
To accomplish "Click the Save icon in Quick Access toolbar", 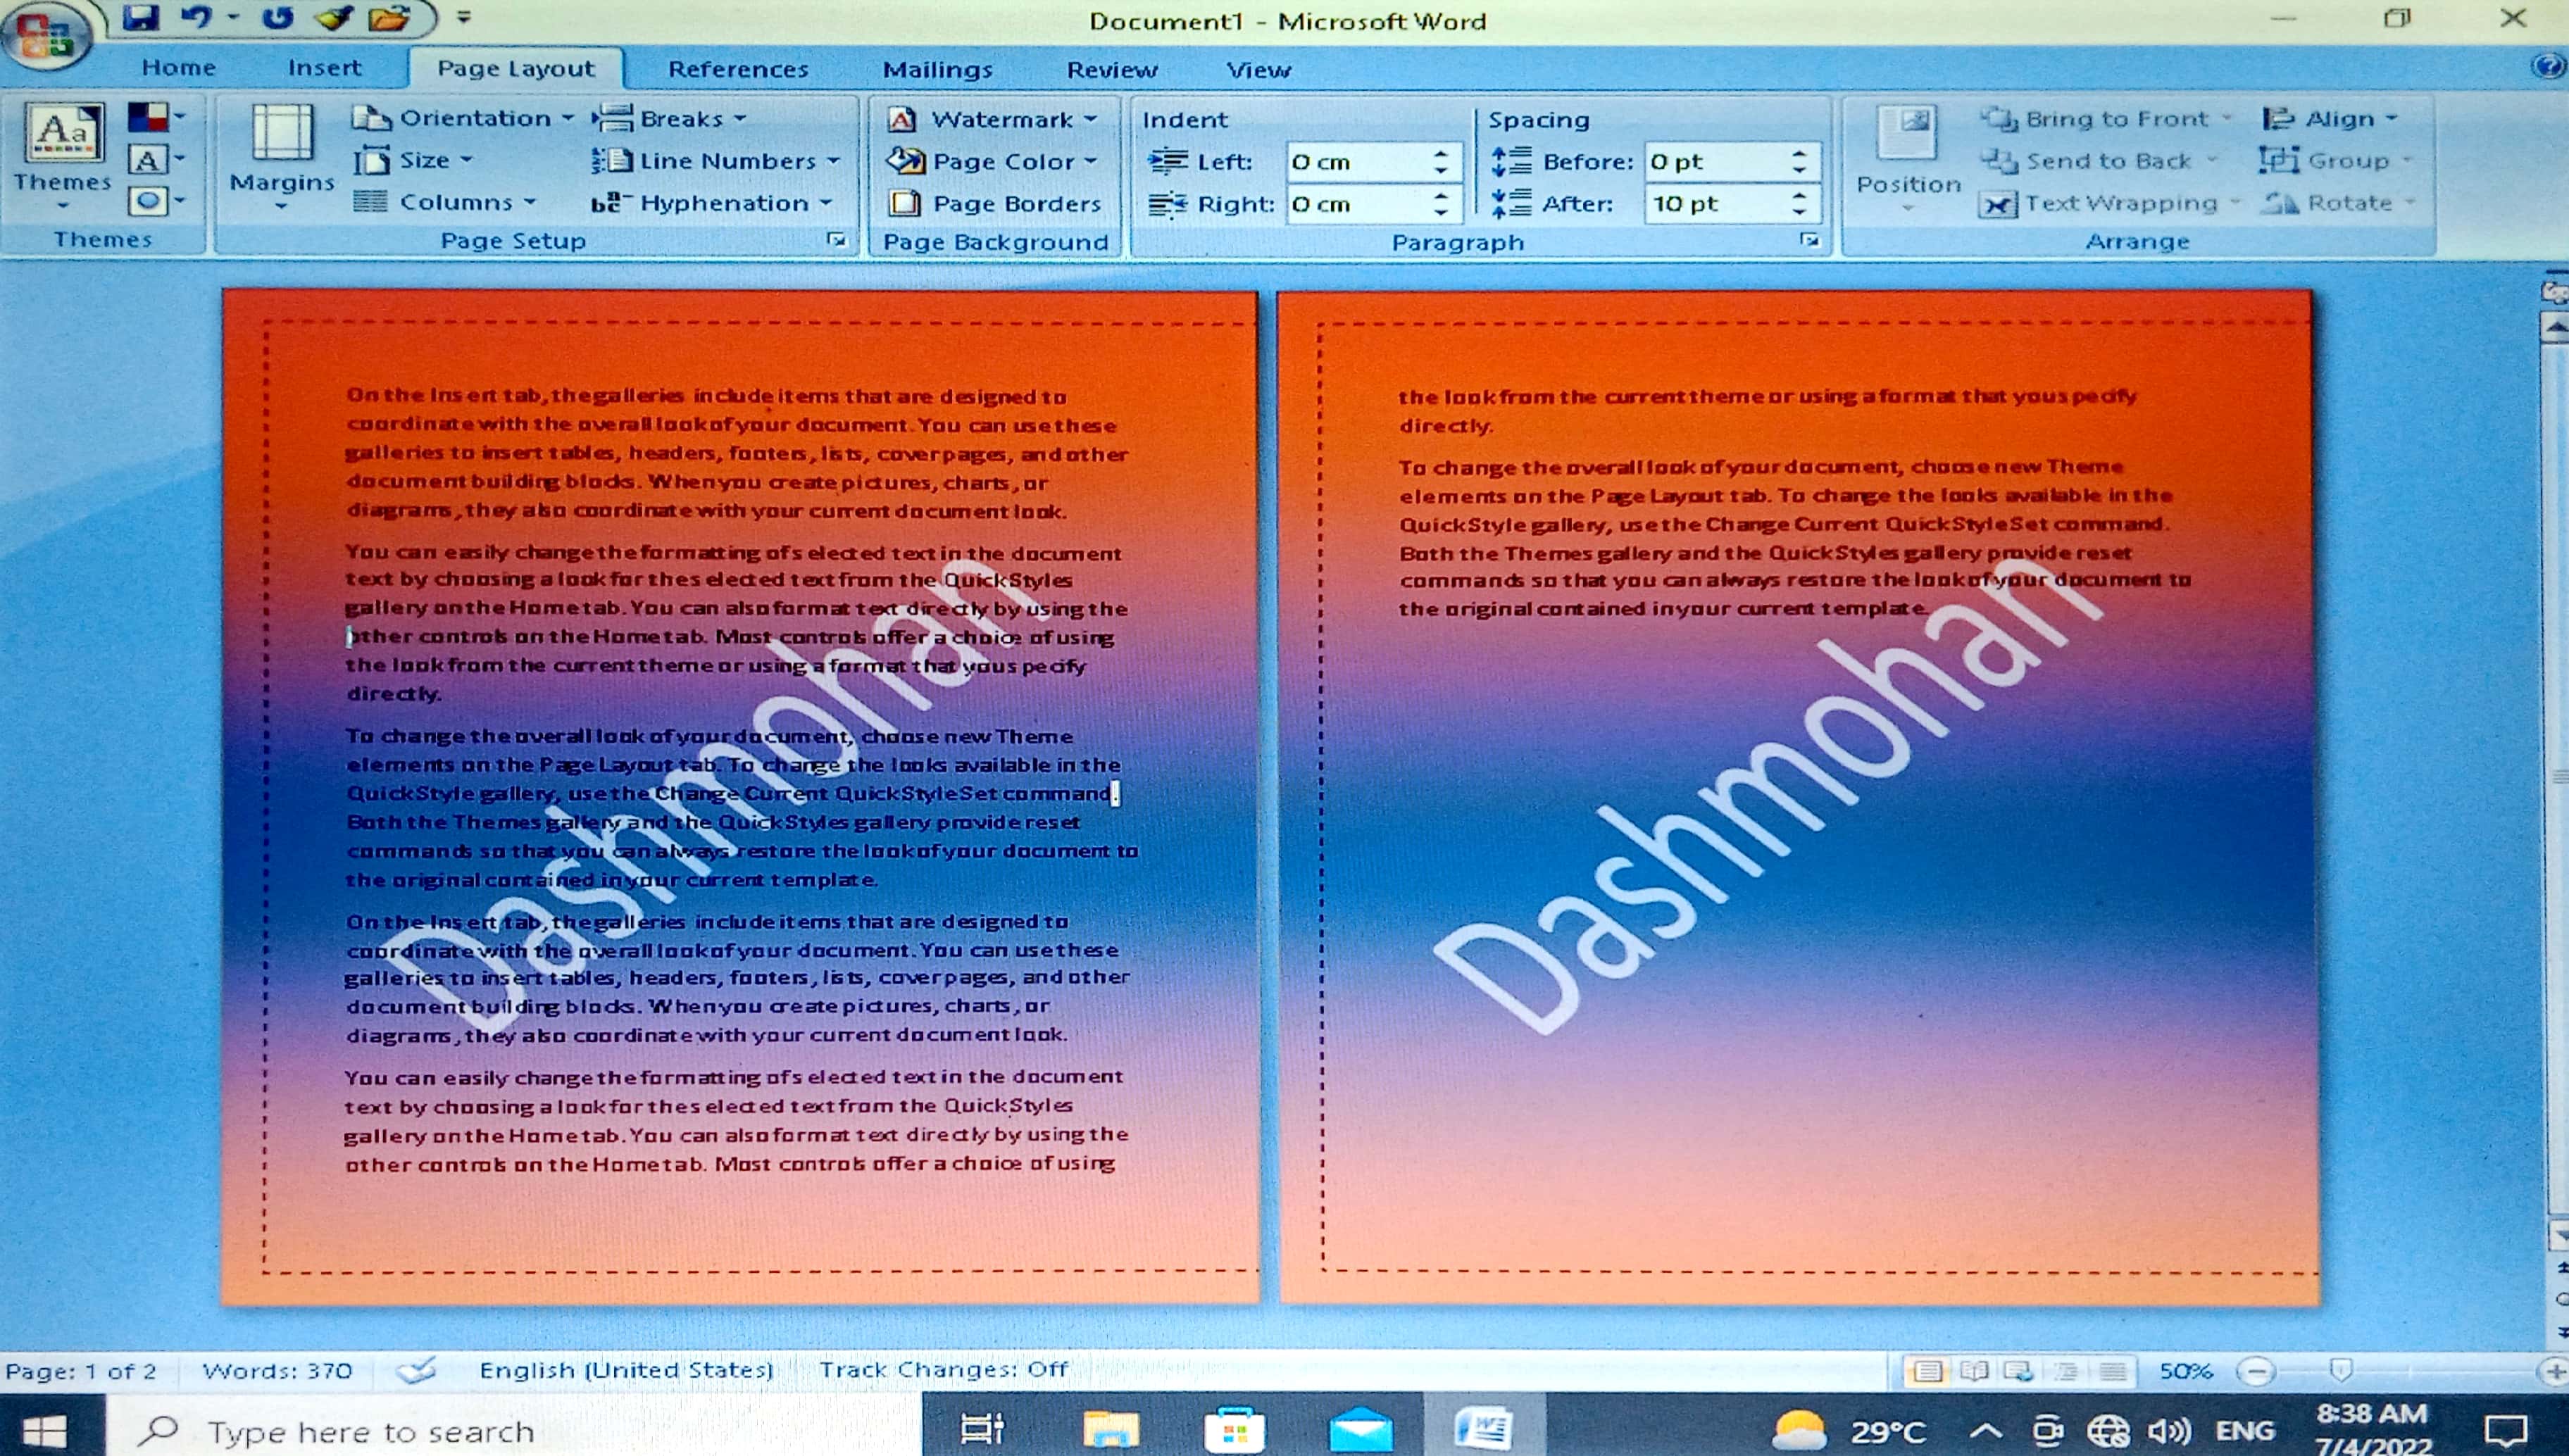I will point(141,17).
